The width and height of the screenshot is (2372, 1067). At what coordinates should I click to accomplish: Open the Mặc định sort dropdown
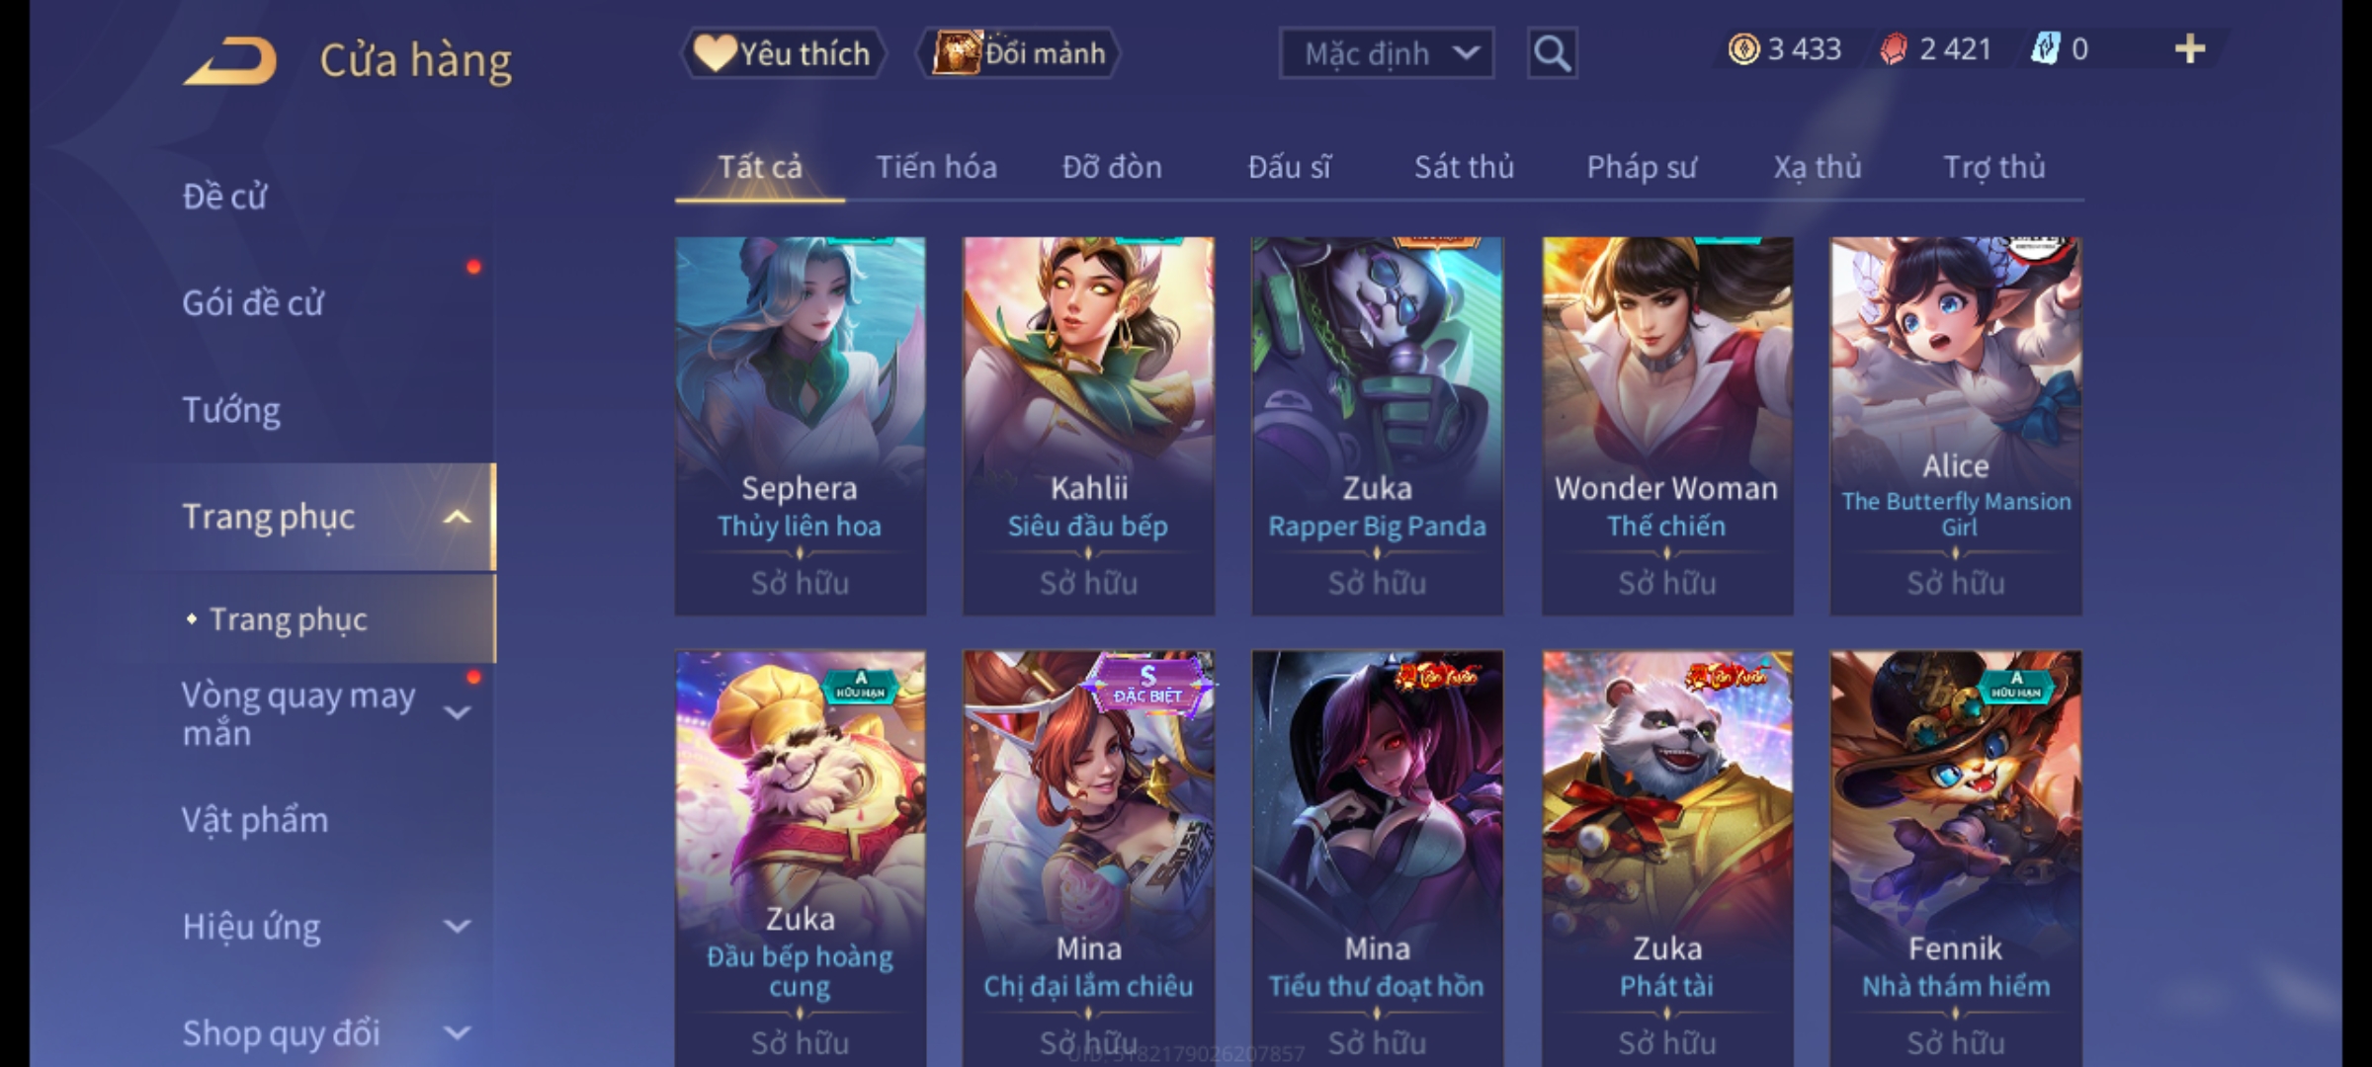[1386, 53]
